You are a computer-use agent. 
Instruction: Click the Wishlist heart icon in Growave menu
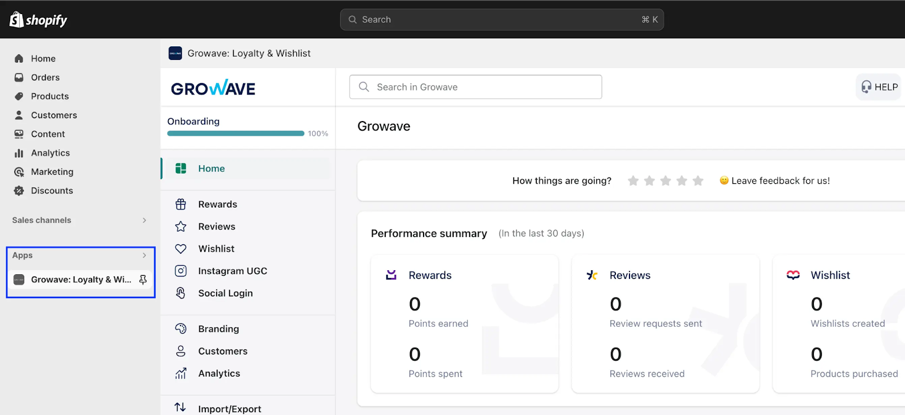(180, 249)
